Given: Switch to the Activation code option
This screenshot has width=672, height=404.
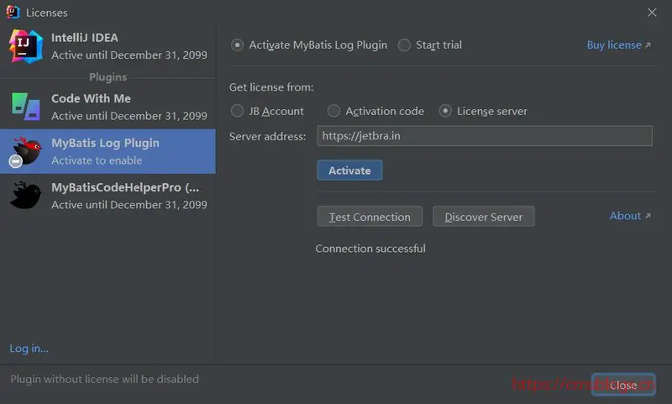Looking at the screenshot, I should coord(334,111).
